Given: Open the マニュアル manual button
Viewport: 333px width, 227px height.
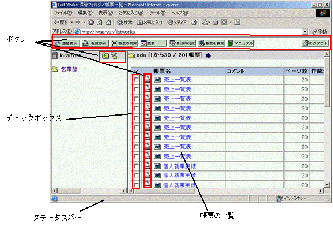Looking at the screenshot, I should 241,43.
